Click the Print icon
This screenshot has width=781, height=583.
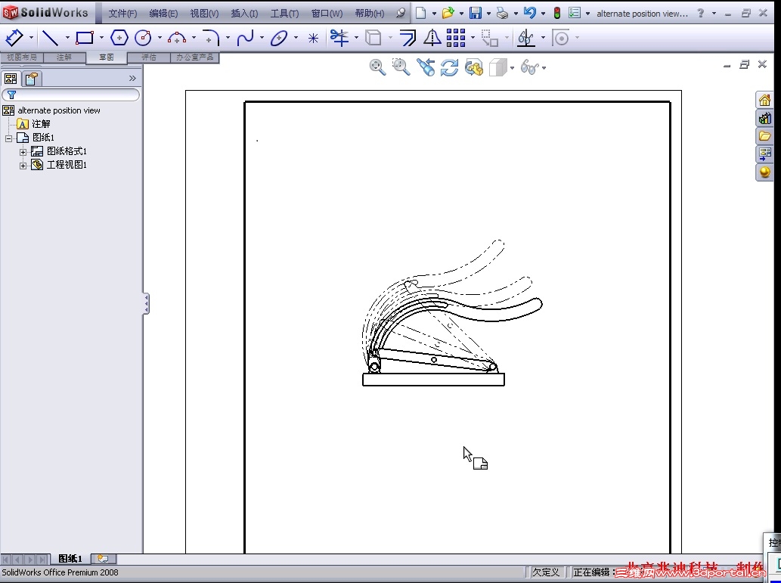[x=503, y=14]
